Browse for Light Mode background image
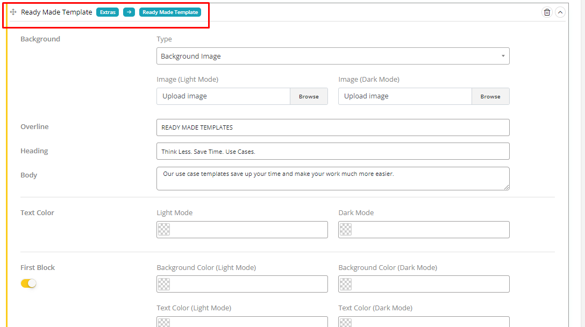The width and height of the screenshot is (585, 327). 309,96
